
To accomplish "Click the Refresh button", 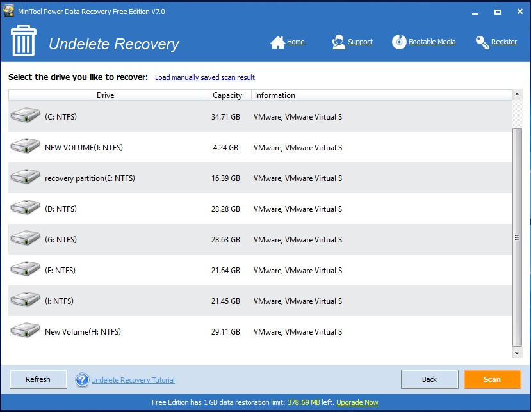I will coord(38,379).
